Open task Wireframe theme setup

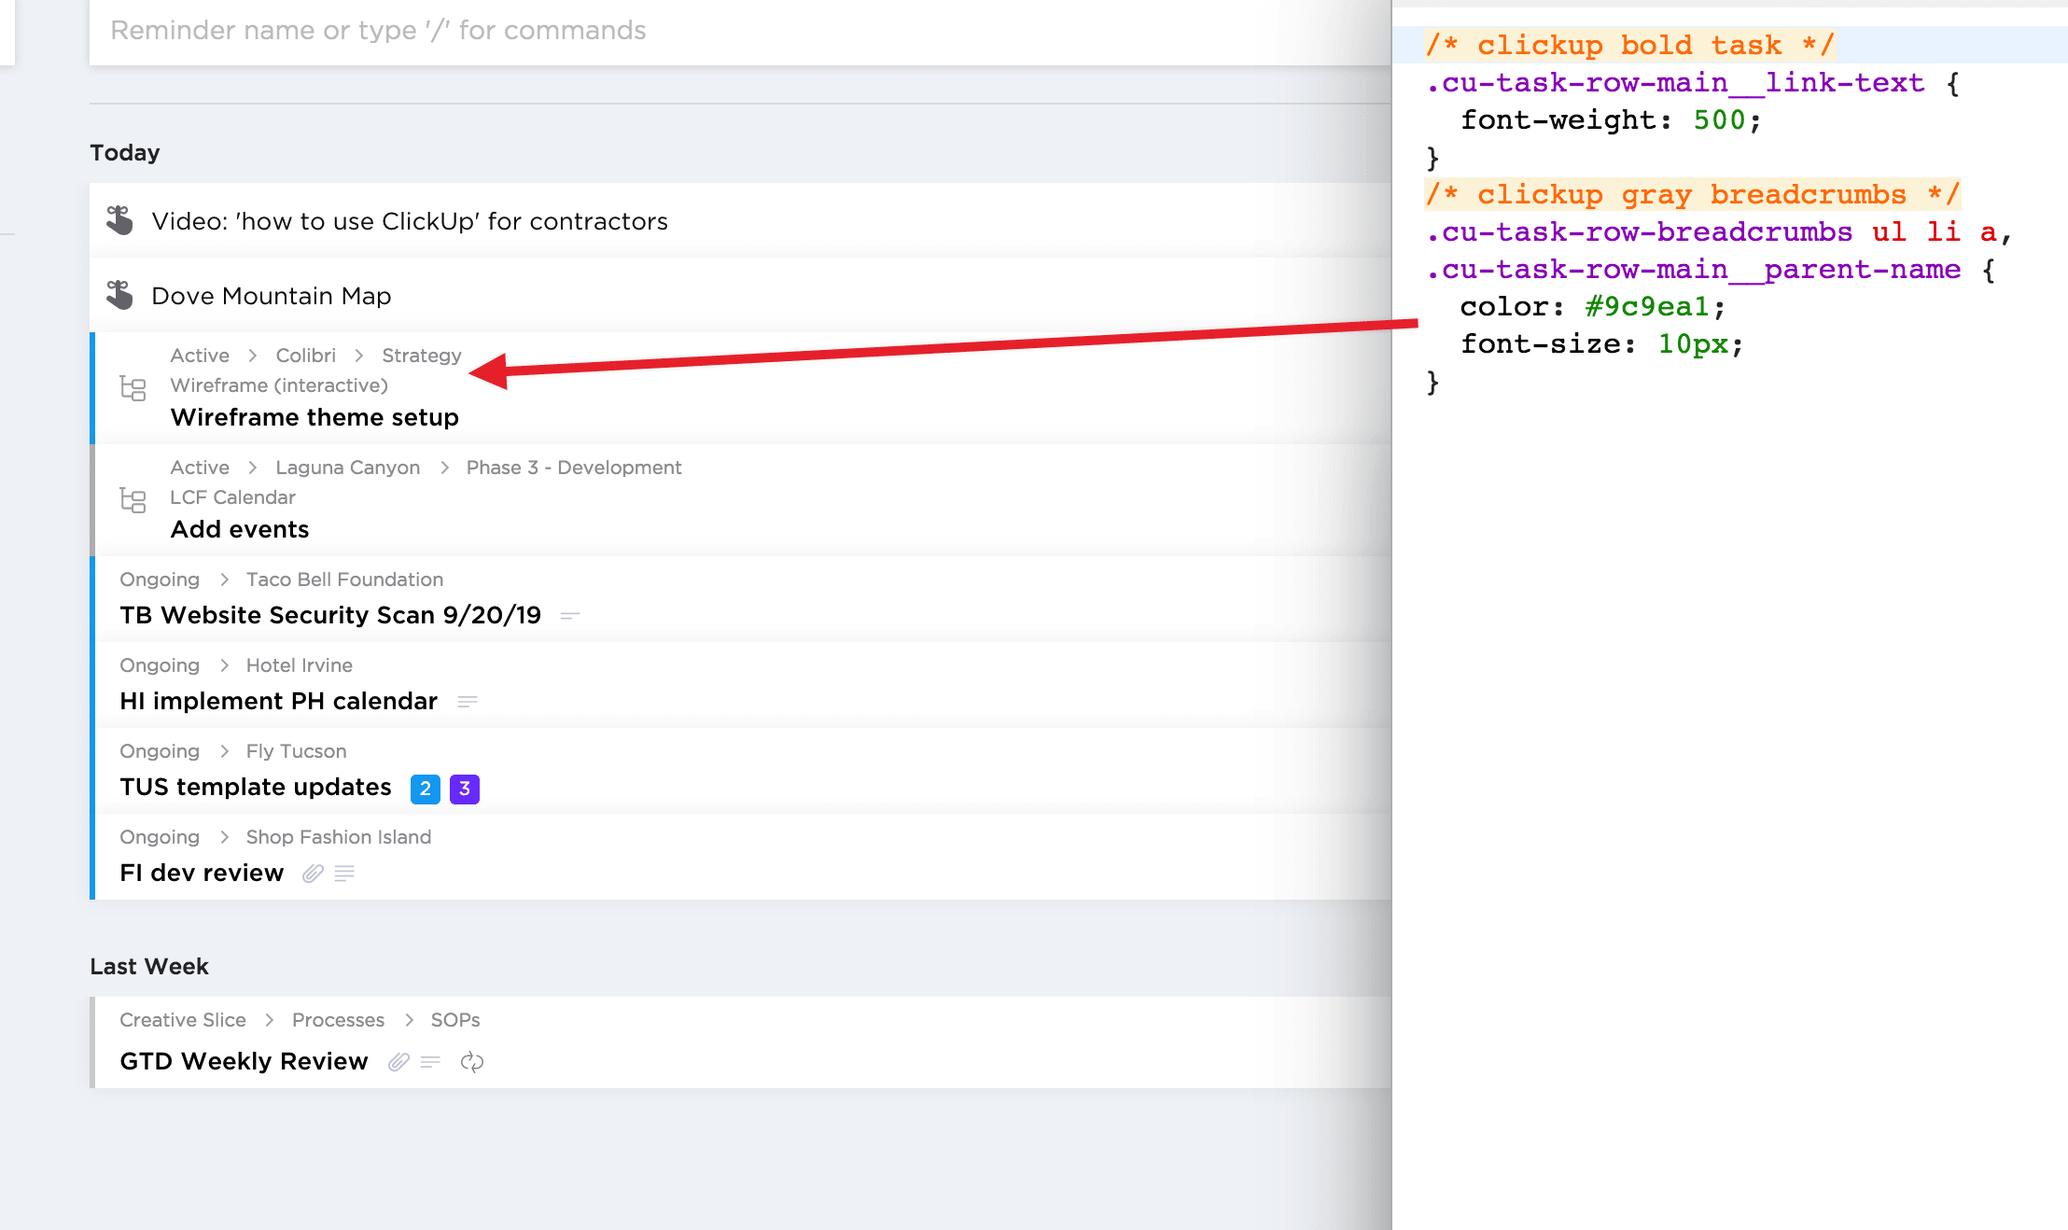pyautogui.click(x=314, y=417)
